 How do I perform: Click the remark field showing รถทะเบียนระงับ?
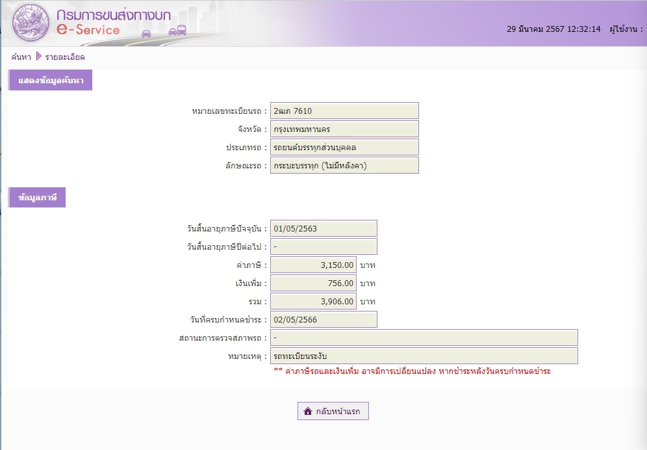[x=424, y=356]
